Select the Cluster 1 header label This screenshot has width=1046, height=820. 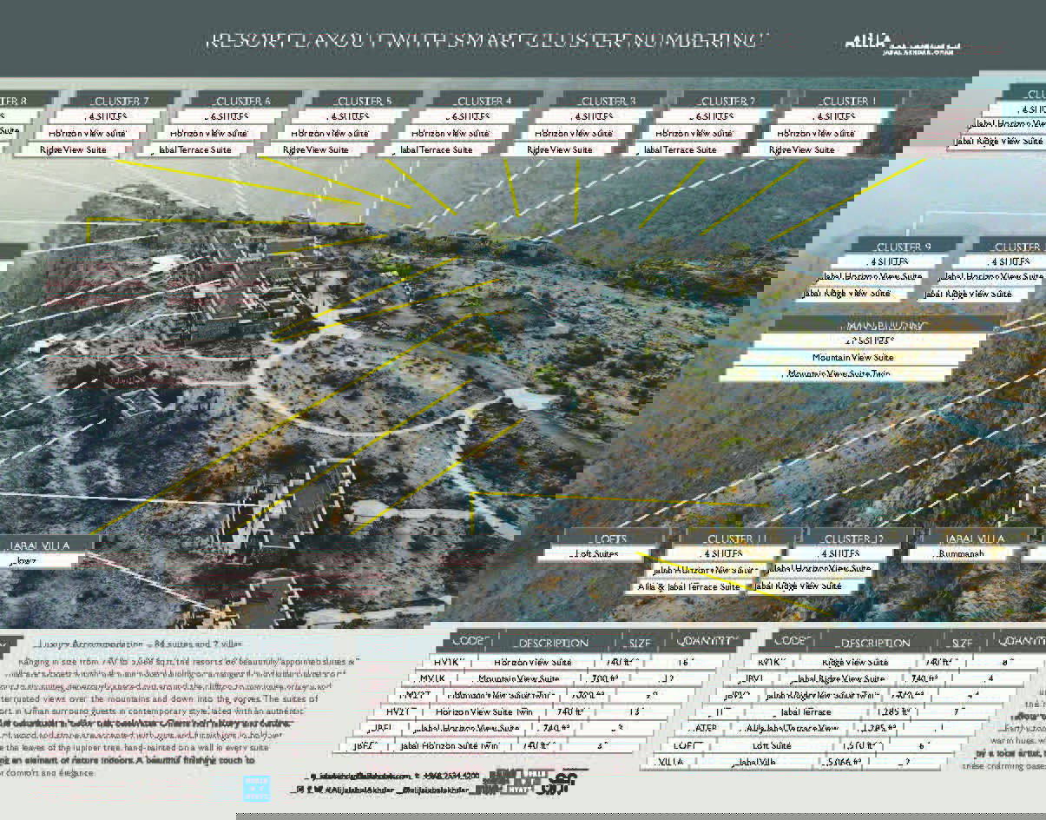tap(846, 101)
